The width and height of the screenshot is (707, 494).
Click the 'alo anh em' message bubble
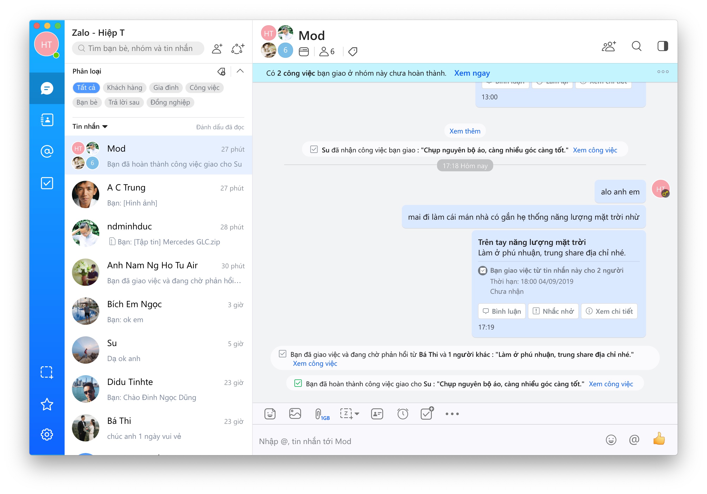point(620,192)
